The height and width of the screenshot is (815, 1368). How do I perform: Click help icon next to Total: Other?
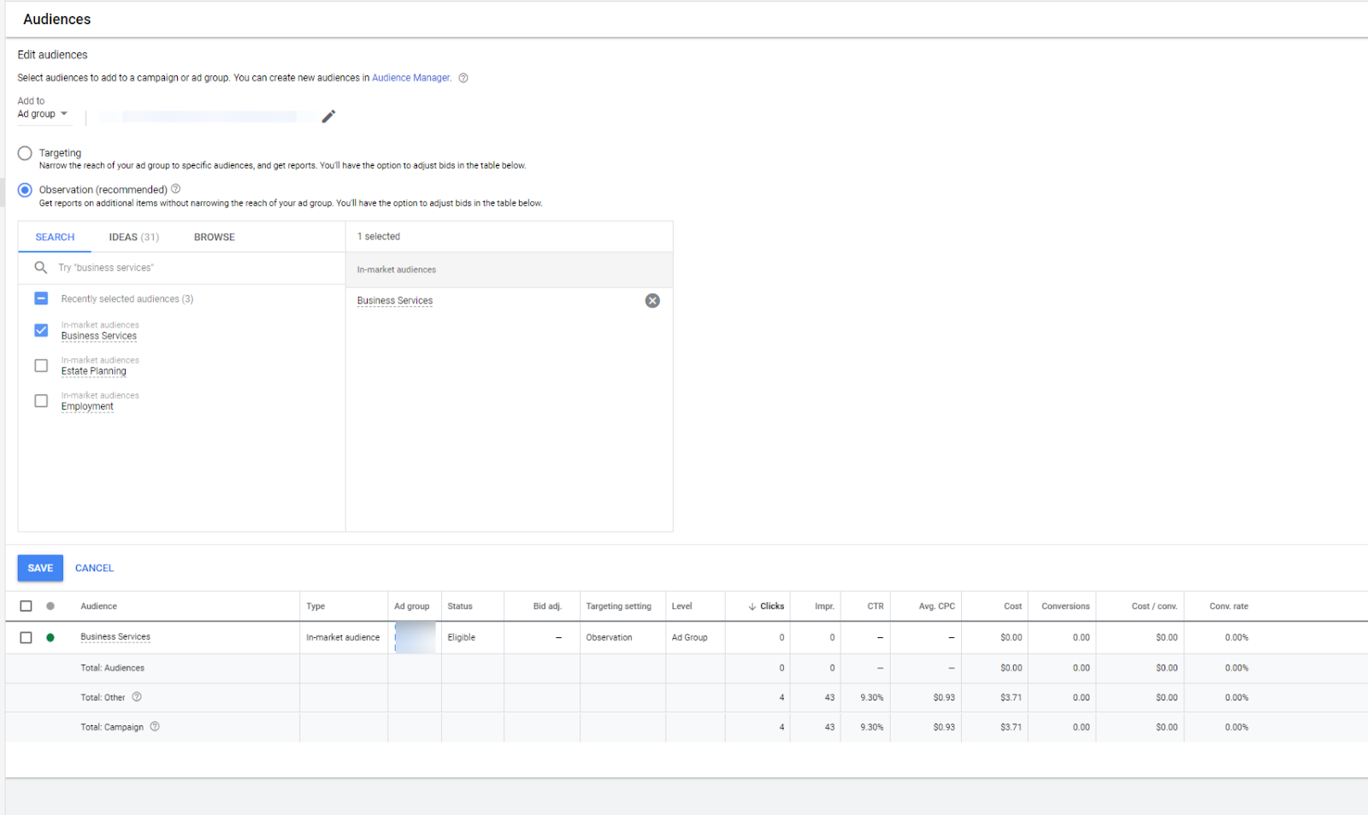pyautogui.click(x=137, y=697)
